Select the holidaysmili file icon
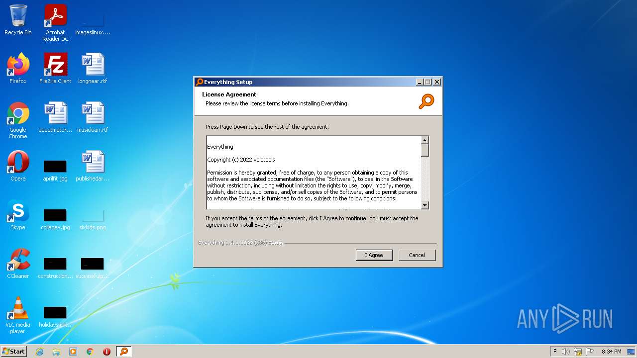637x358 pixels. [x=55, y=316]
